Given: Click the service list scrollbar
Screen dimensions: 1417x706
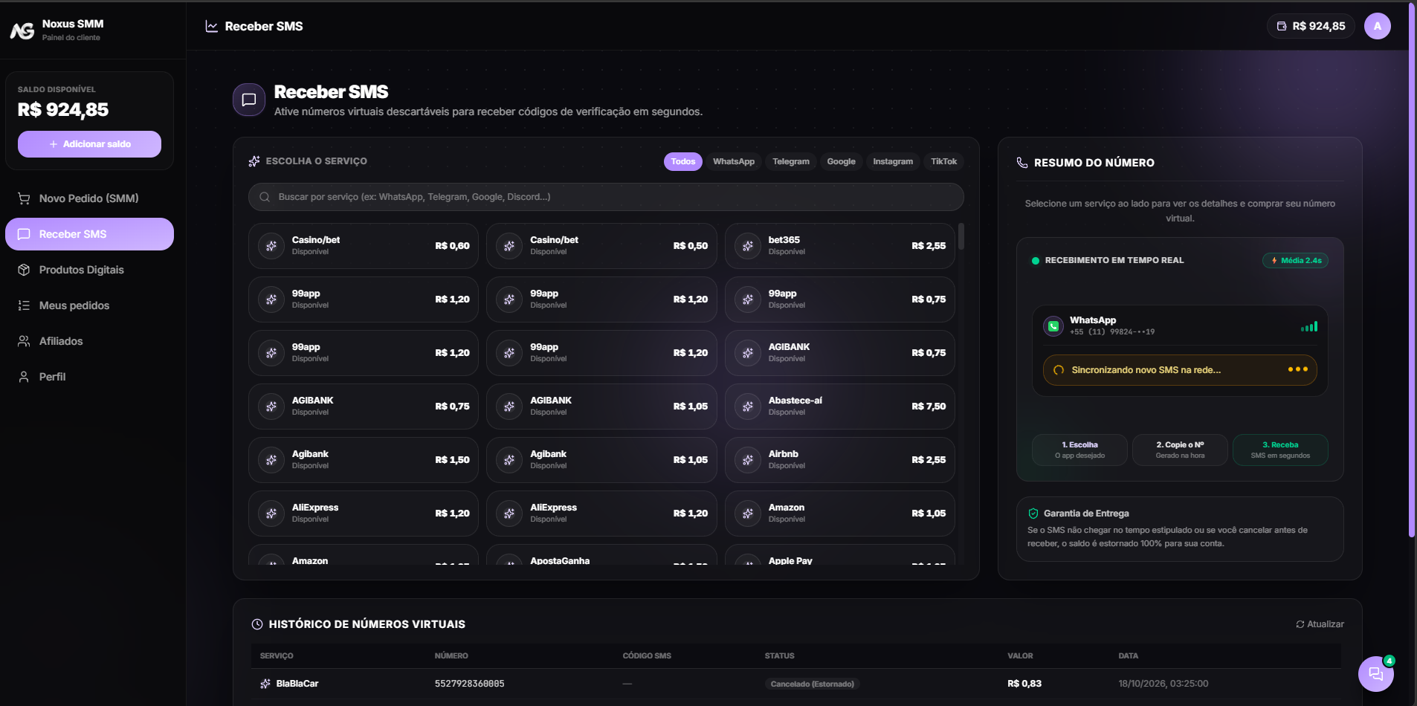Looking at the screenshot, I should [x=961, y=237].
